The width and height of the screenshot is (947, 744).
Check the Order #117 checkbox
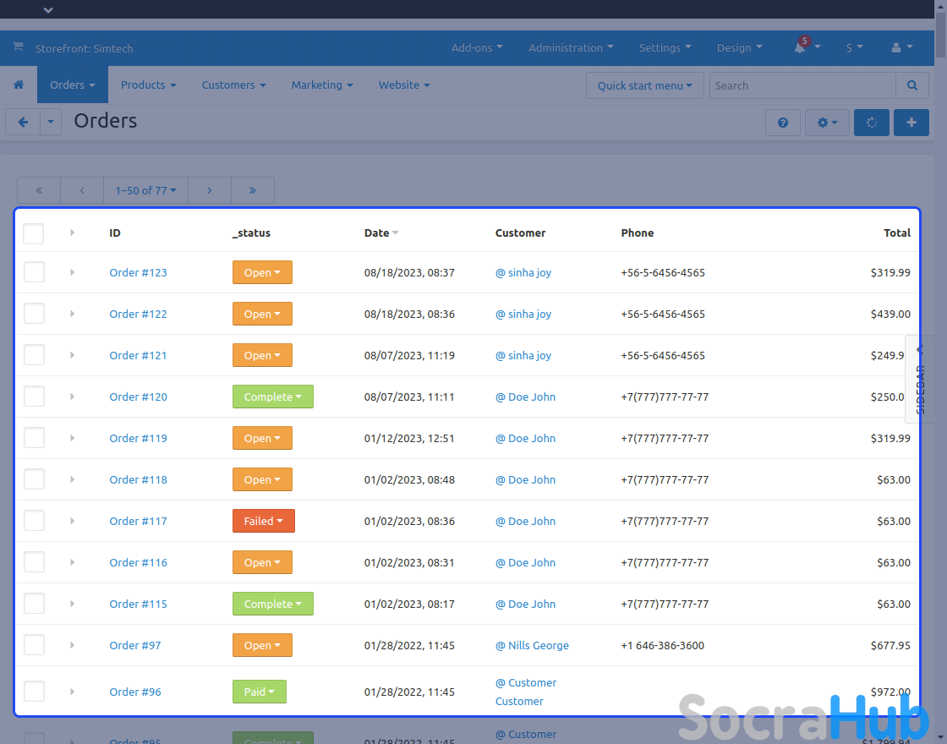34,521
